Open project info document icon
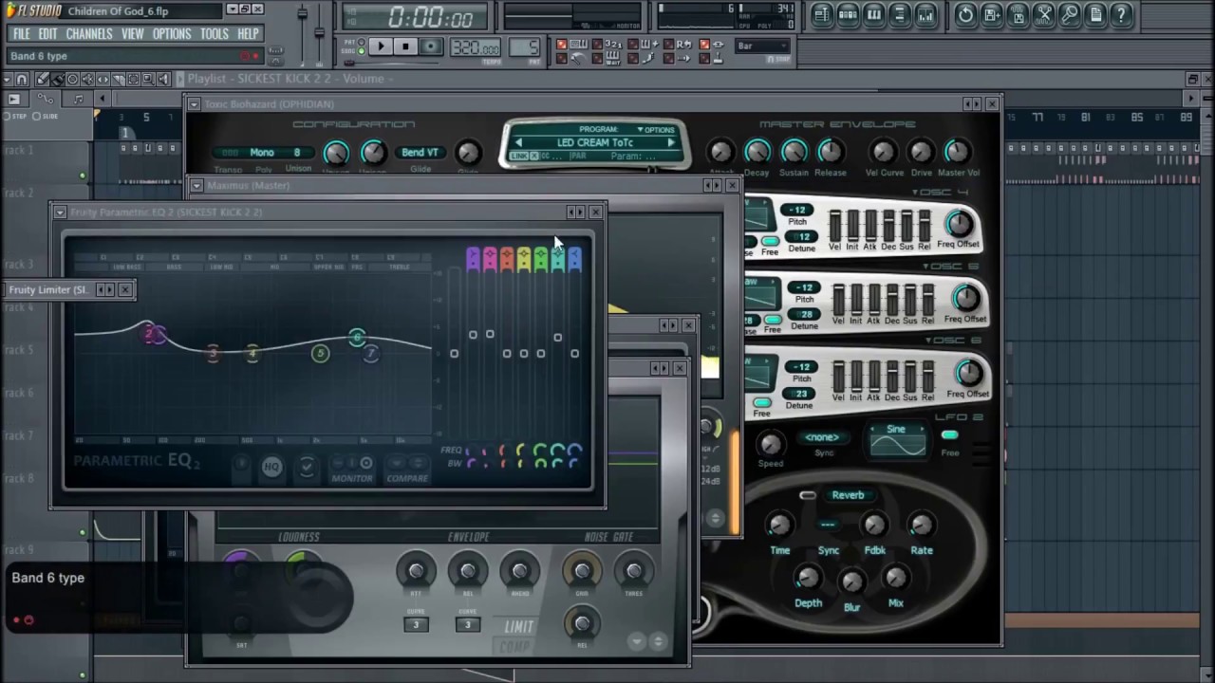Viewport: 1215px width, 683px height. (1094, 14)
